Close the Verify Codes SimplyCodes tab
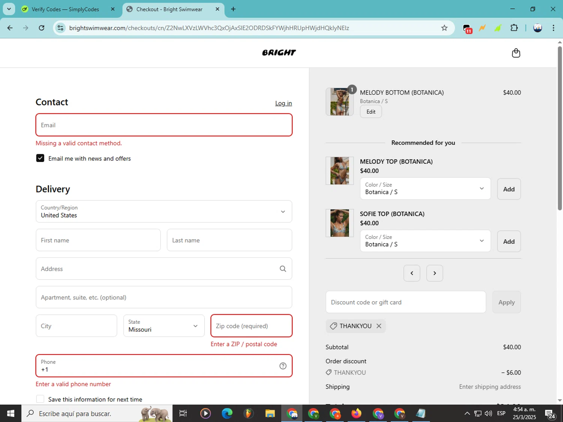The width and height of the screenshot is (563, 422). pyautogui.click(x=113, y=9)
